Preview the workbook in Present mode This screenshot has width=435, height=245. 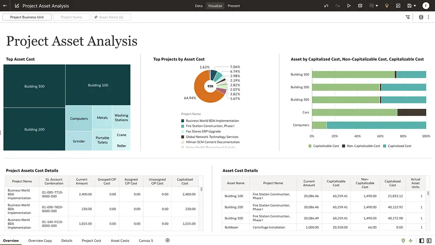[348, 5]
